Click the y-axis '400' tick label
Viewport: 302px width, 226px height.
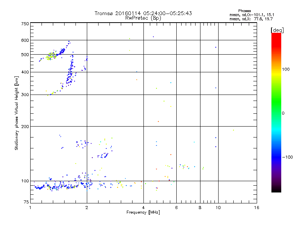click(x=25, y=72)
